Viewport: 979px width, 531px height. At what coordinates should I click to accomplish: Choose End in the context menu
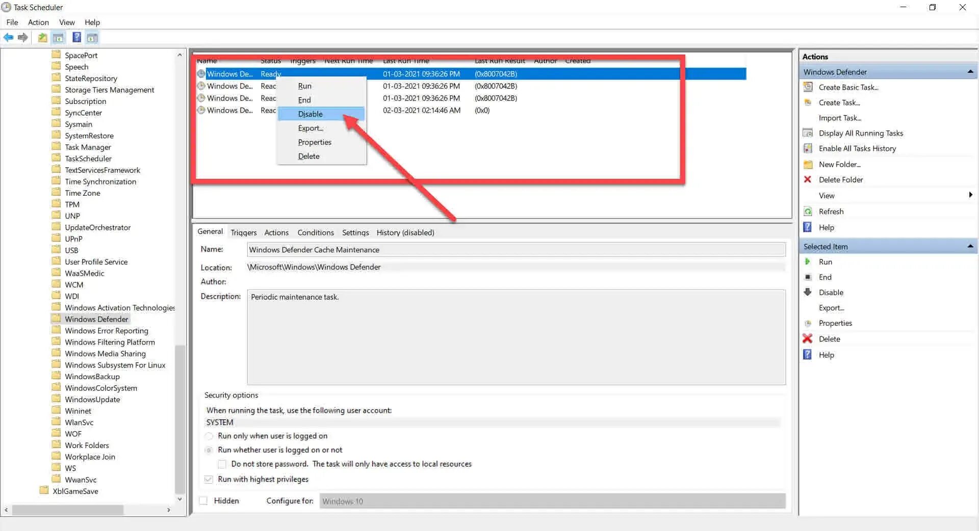coord(321,100)
